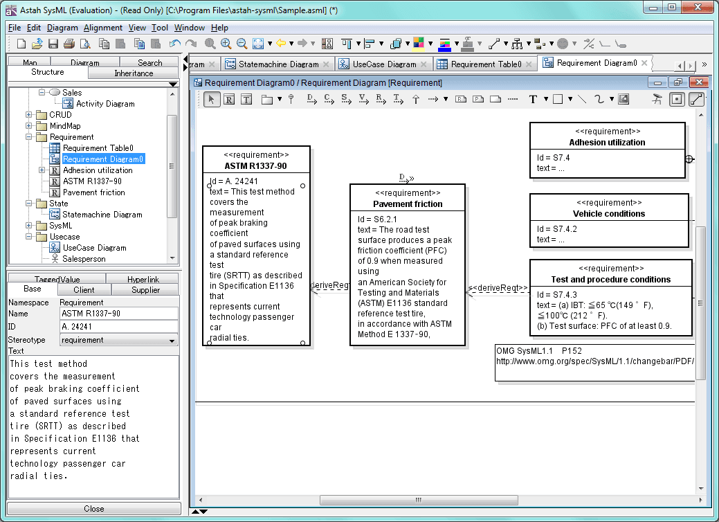Fit diagram in window icon

coord(258,44)
